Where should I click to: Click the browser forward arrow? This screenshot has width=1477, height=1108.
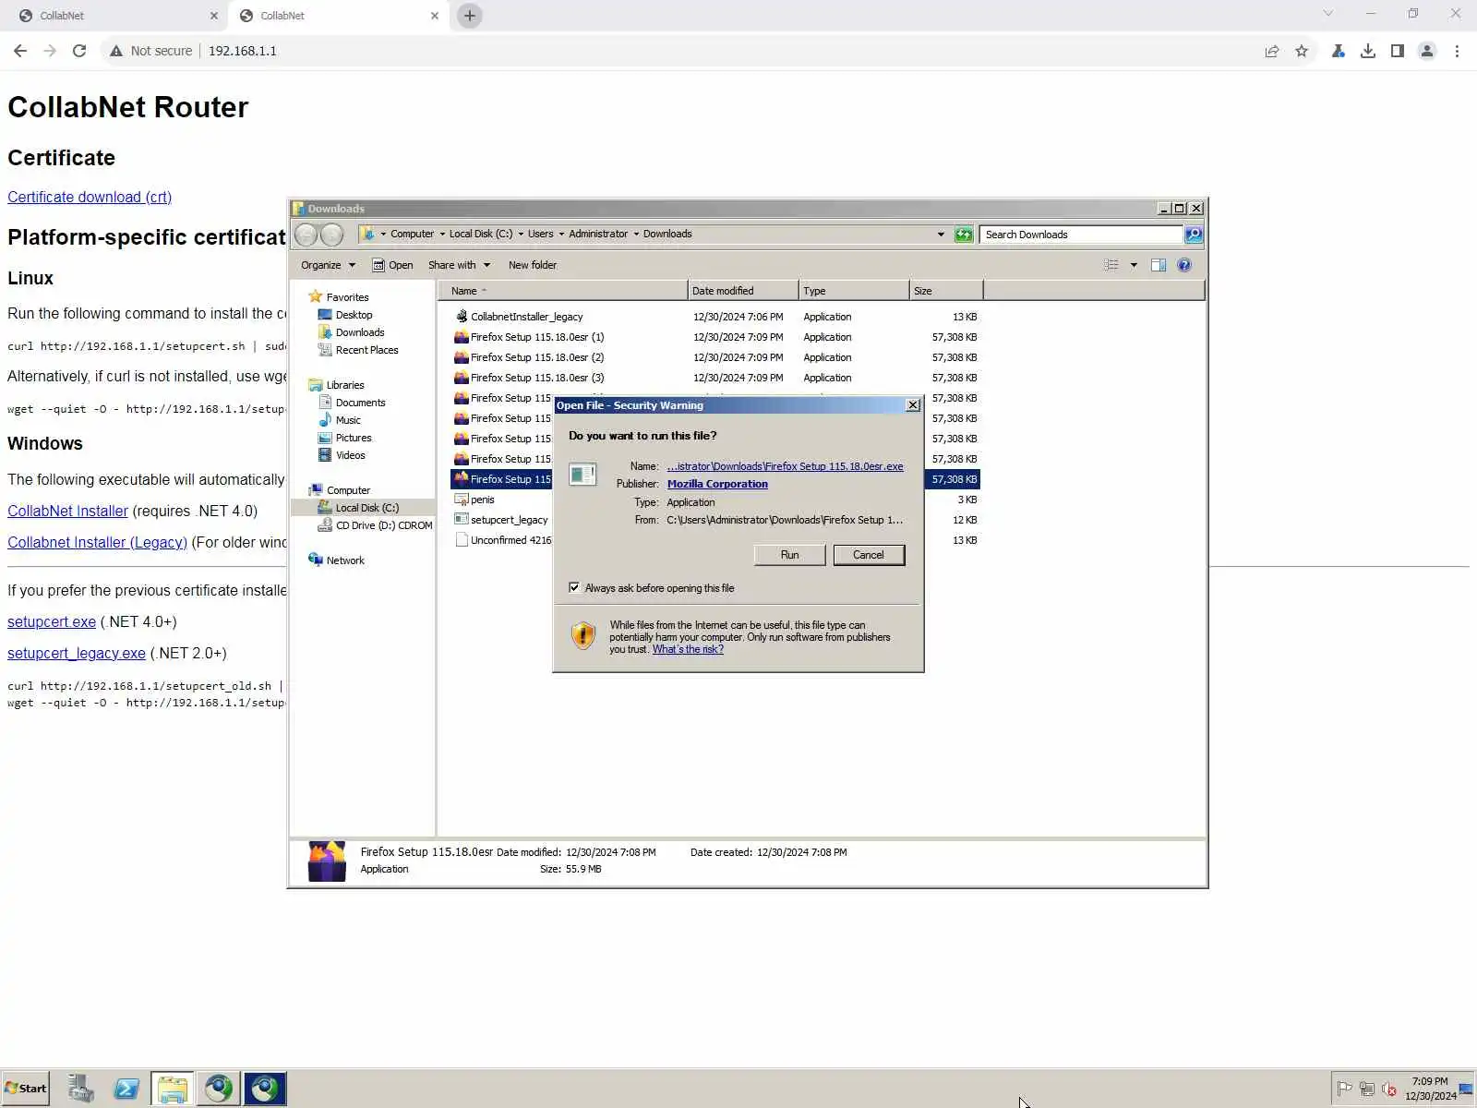click(50, 51)
